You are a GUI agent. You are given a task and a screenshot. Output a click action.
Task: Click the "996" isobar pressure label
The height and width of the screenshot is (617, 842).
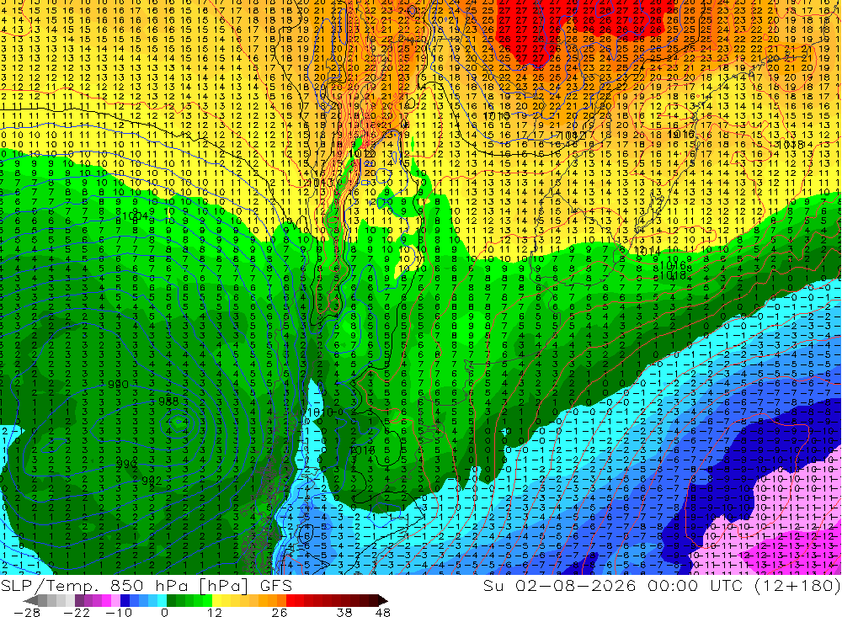coord(126,464)
